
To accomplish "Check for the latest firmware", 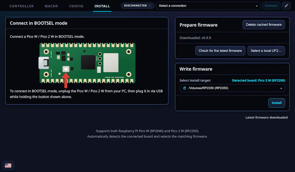I will [220, 51].
